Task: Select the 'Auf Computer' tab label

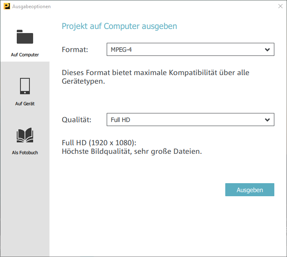Action: coord(25,55)
